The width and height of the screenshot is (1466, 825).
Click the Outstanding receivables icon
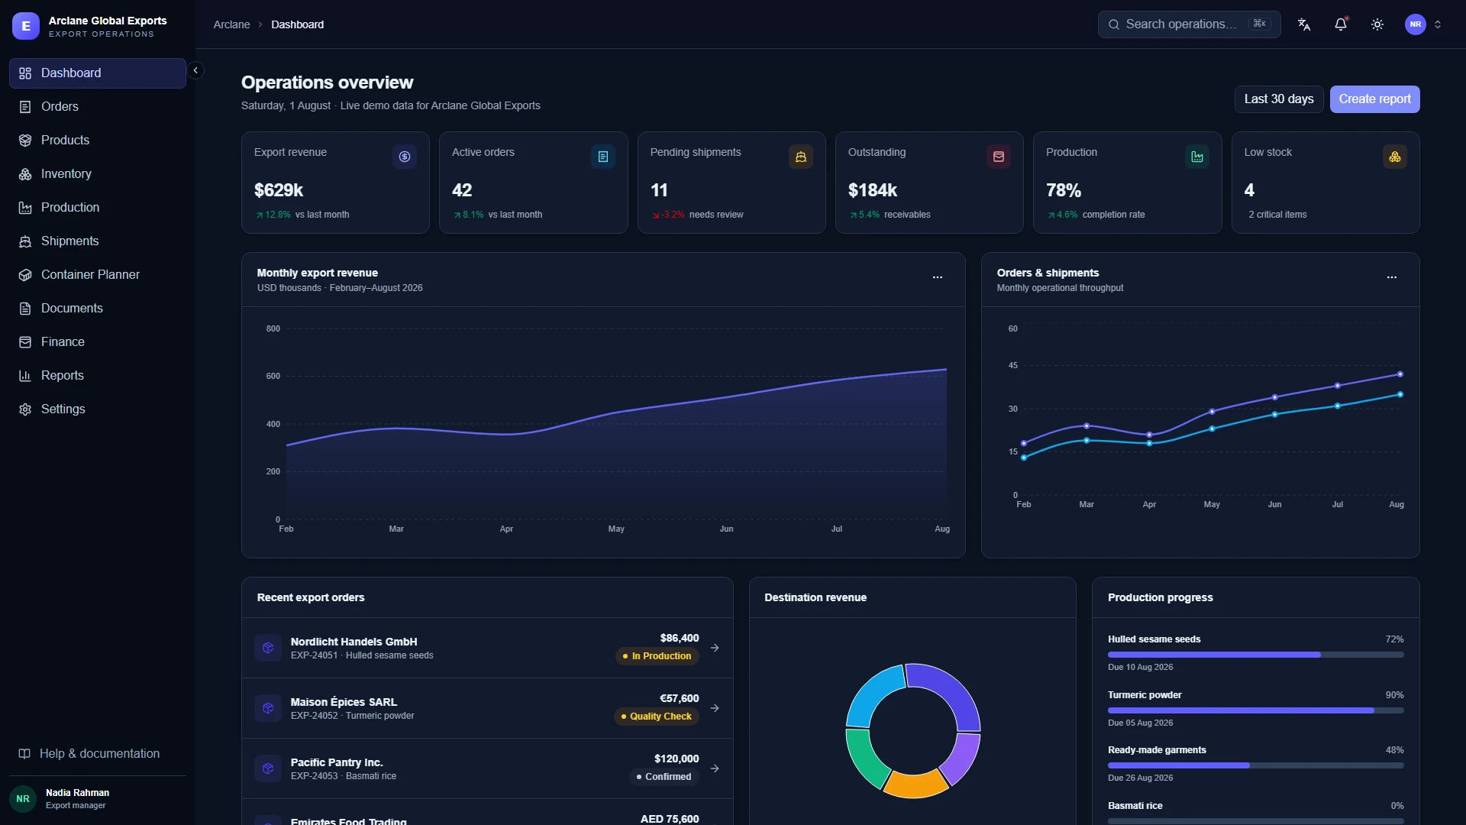[999, 157]
